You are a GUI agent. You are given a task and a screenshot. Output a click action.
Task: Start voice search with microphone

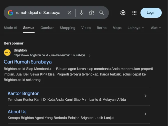pyautogui.click(x=82, y=13)
